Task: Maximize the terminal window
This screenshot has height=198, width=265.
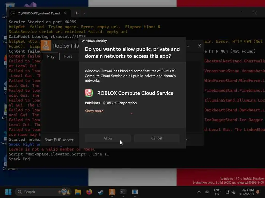Action: point(255,12)
